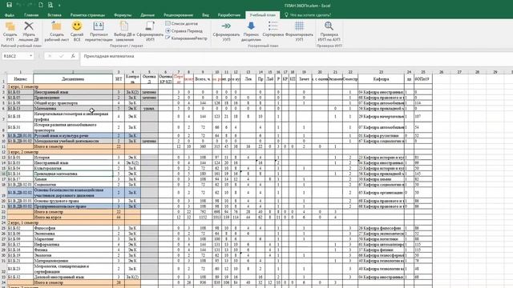Click the Save icon in quick access toolbar
Image resolution: width=513 pixels, height=288 pixels.
[9, 5]
